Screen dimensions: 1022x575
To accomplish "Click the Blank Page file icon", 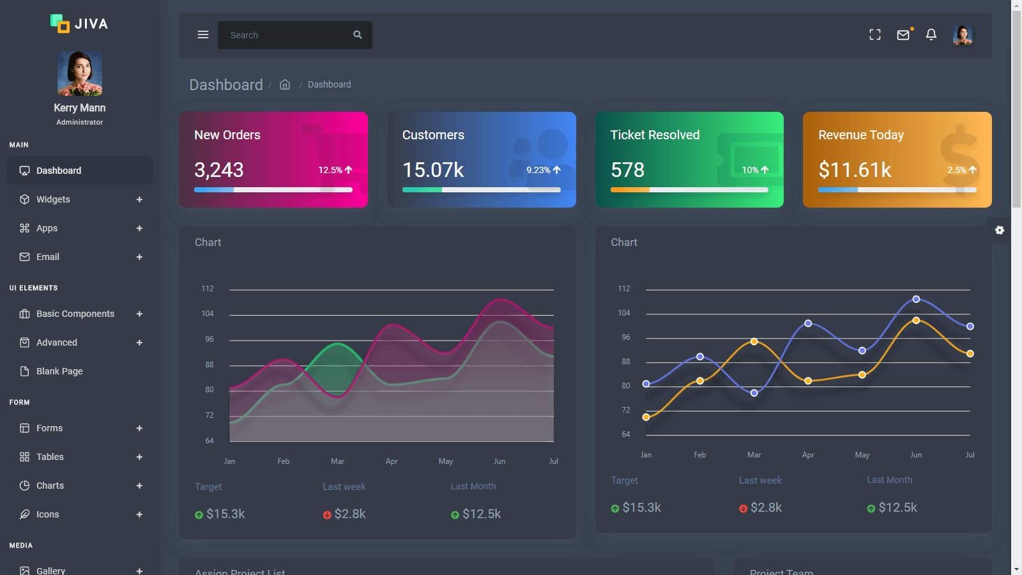I will pyautogui.click(x=25, y=371).
